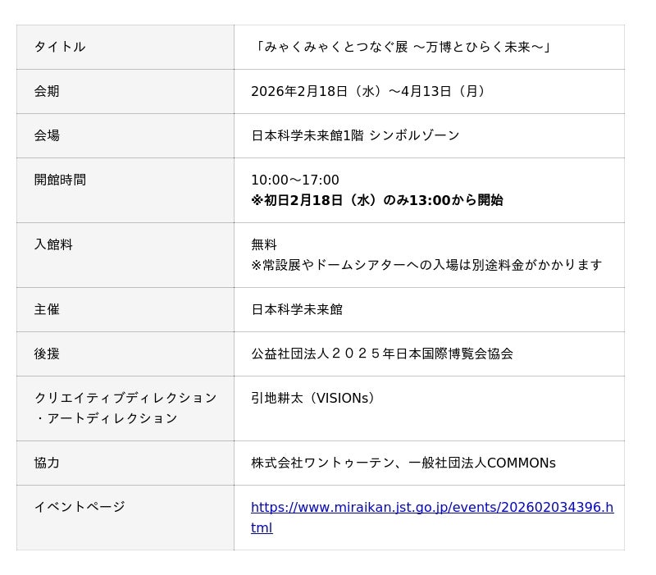Viewport: 656px width, 575px height.
Task: Click the note about 常設展 and ドームシアター fees
Action: coord(426,265)
